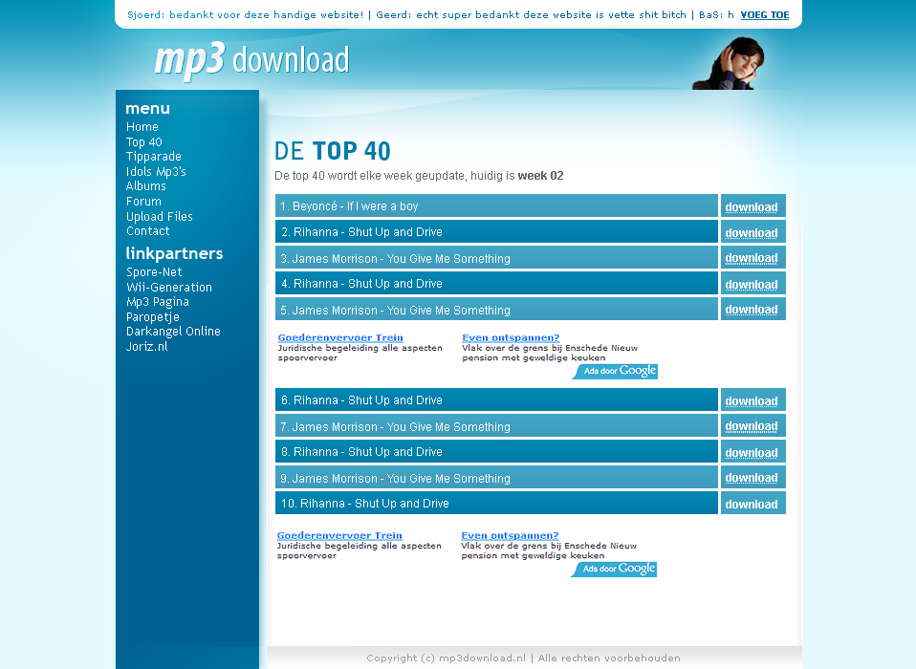Download track 3, James Morrison song
Screen dimensions: 916x669
[753, 258]
